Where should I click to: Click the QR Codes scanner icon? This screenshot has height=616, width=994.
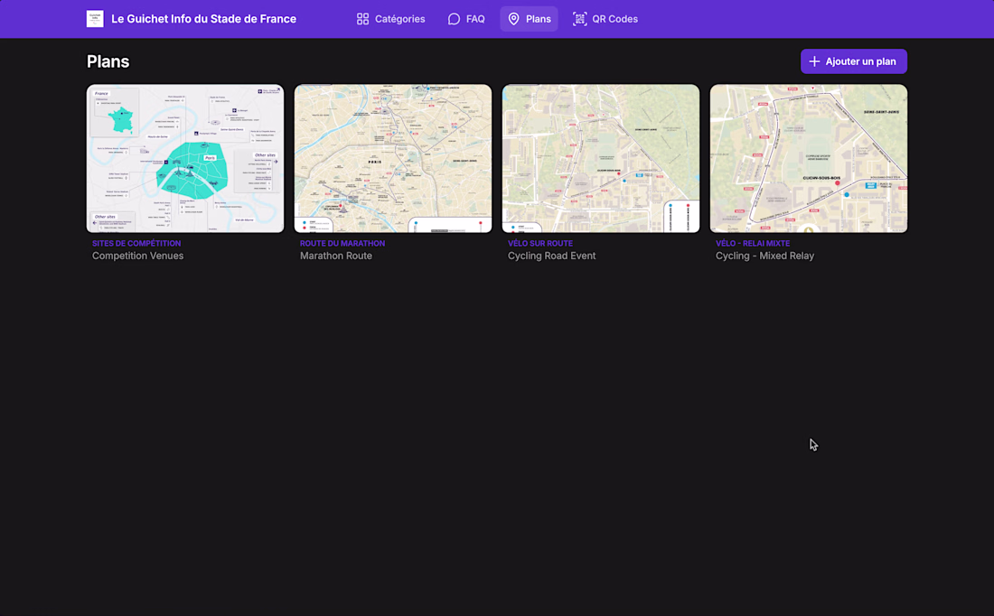[x=579, y=19]
